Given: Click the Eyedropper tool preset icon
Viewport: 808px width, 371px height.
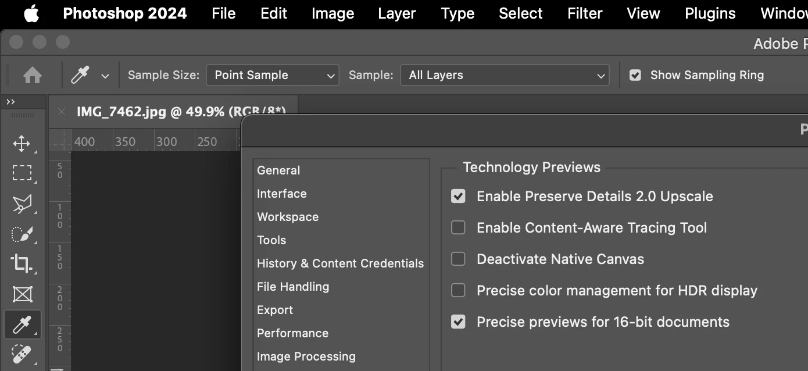Looking at the screenshot, I should (80, 75).
